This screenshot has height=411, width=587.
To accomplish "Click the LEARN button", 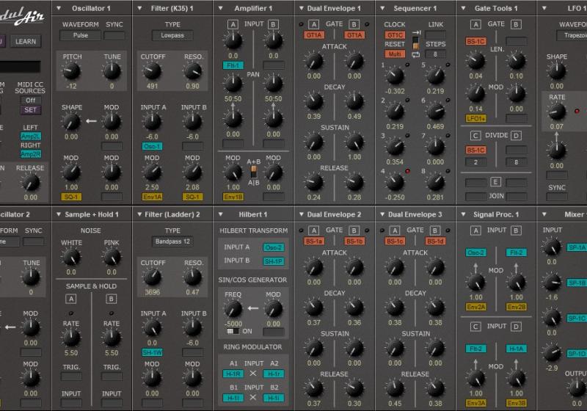I will click(25, 41).
